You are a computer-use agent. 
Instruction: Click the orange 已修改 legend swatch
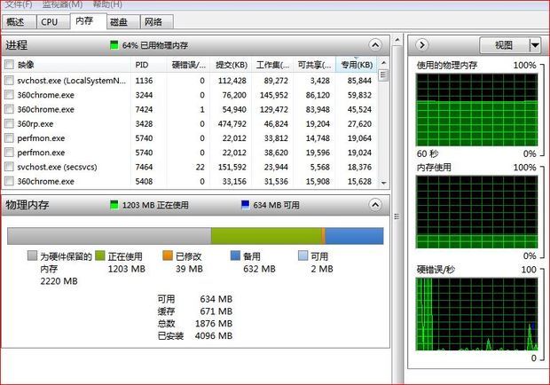coord(168,255)
